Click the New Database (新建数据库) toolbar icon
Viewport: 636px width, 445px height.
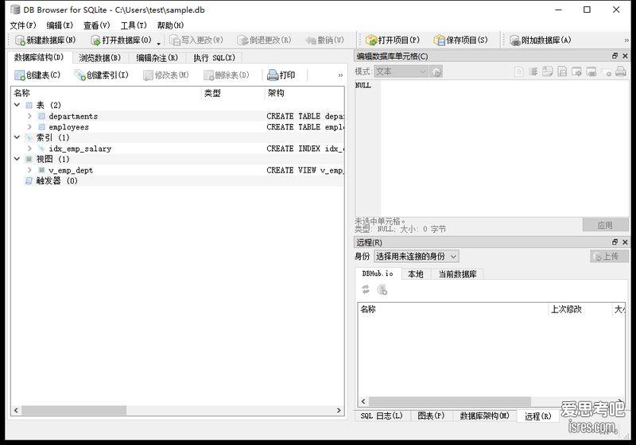pyautogui.click(x=20, y=40)
